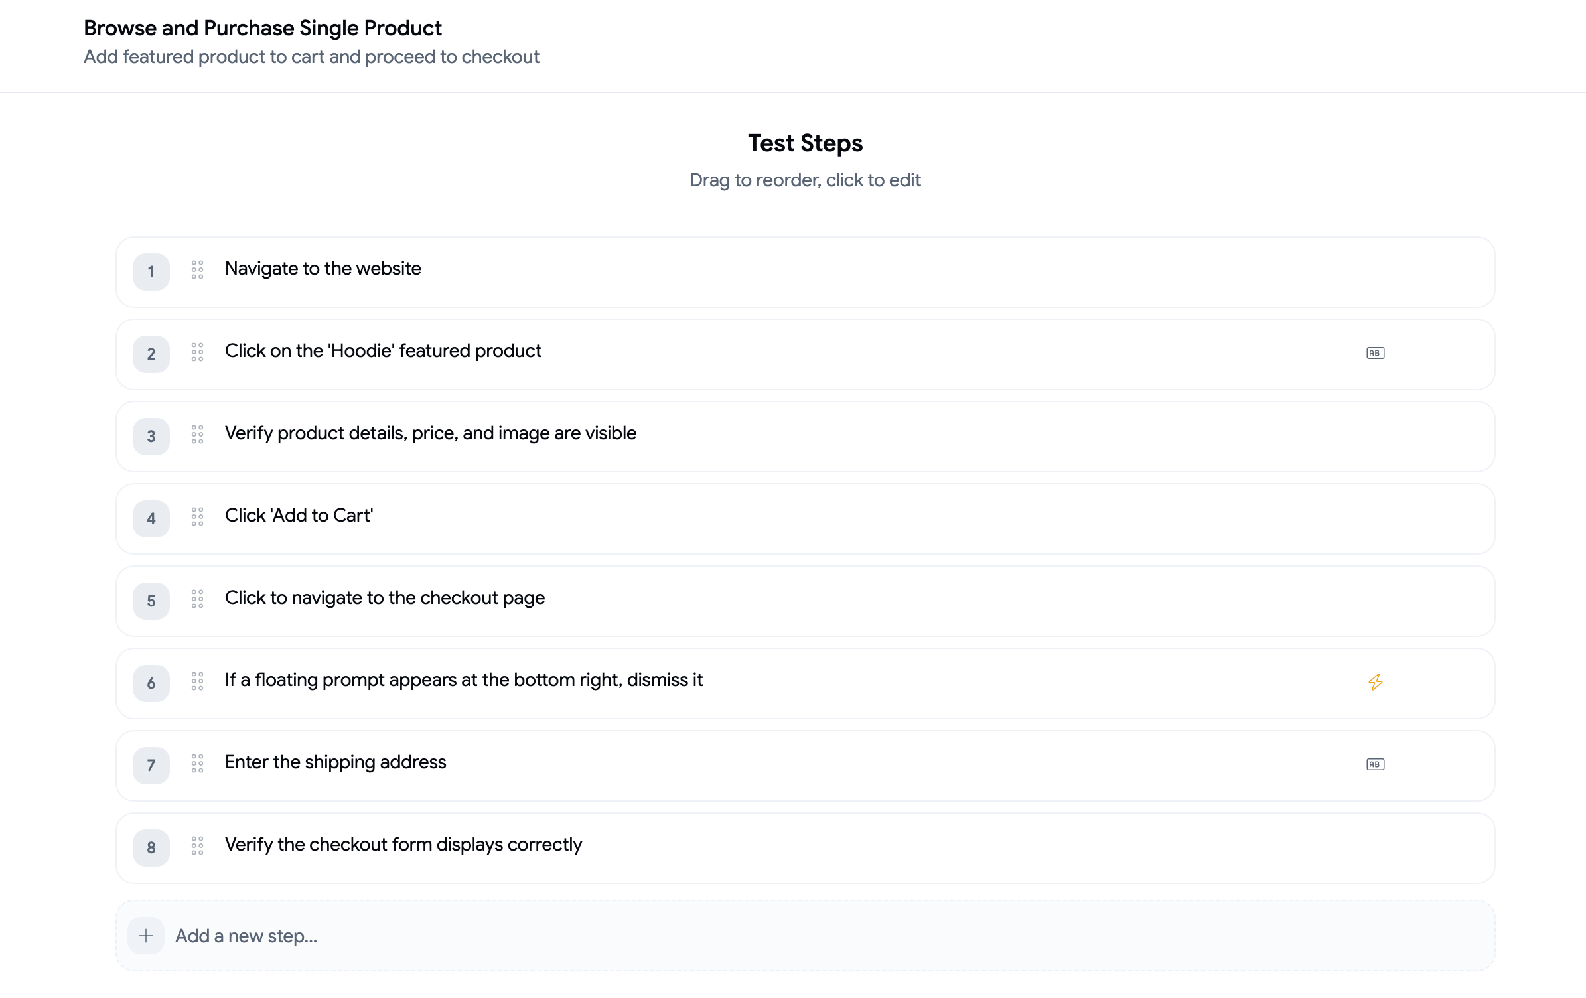
Task: Click the drag handle on step 8
Action: pyautogui.click(x=197, y=845)
